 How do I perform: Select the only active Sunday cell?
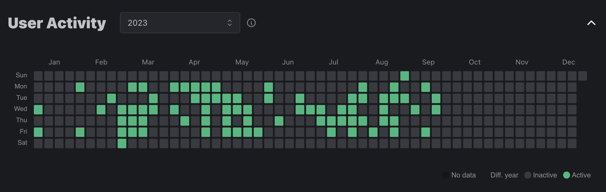click(x=405, y=76)
